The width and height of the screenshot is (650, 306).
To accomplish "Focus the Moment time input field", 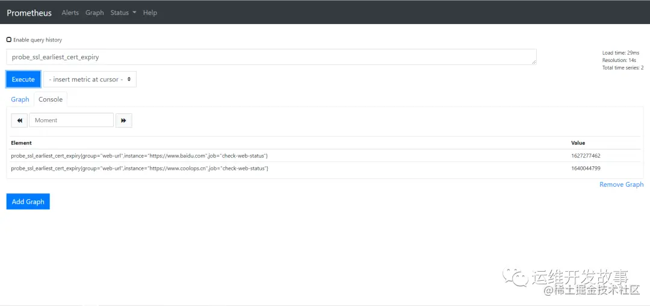I will coord(71,120).
